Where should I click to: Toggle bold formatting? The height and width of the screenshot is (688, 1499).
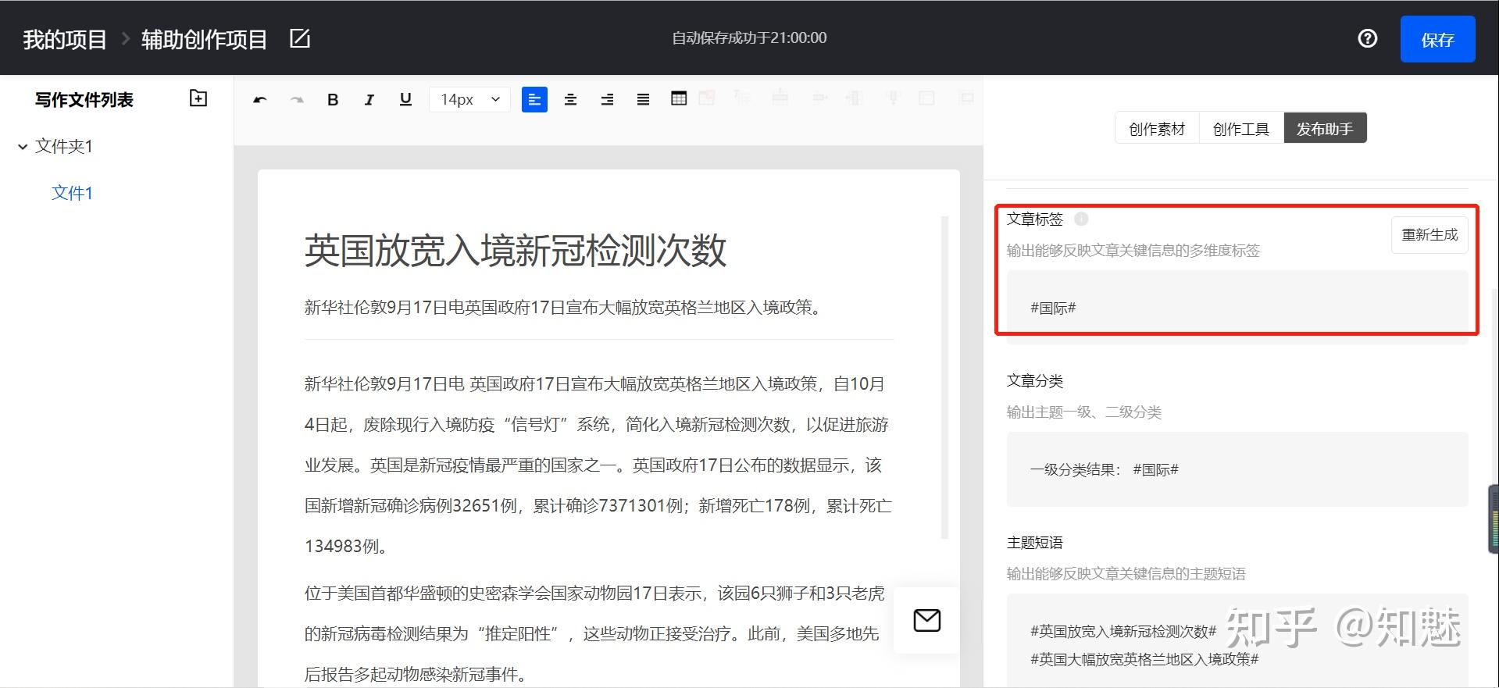333,99
